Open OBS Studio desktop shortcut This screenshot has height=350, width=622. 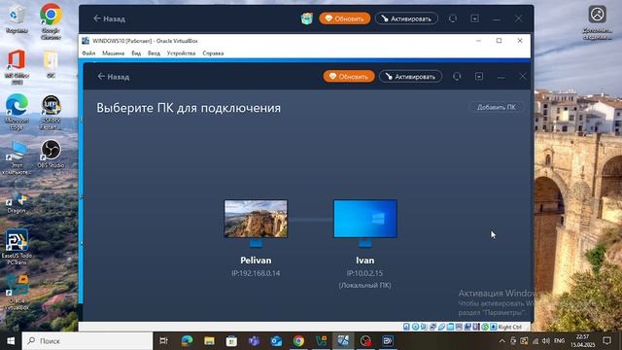click(51, 154)
